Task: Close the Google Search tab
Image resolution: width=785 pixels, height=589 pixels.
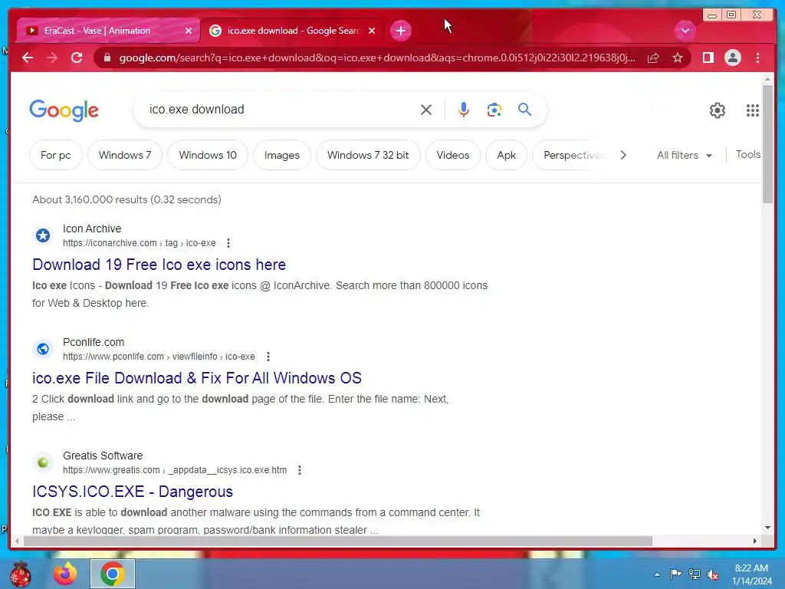Action: [372, 31]
